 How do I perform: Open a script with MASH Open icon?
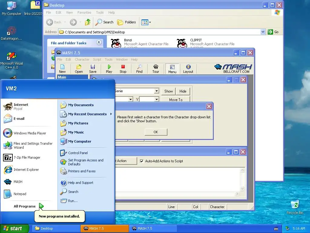(x=79, y=69)
